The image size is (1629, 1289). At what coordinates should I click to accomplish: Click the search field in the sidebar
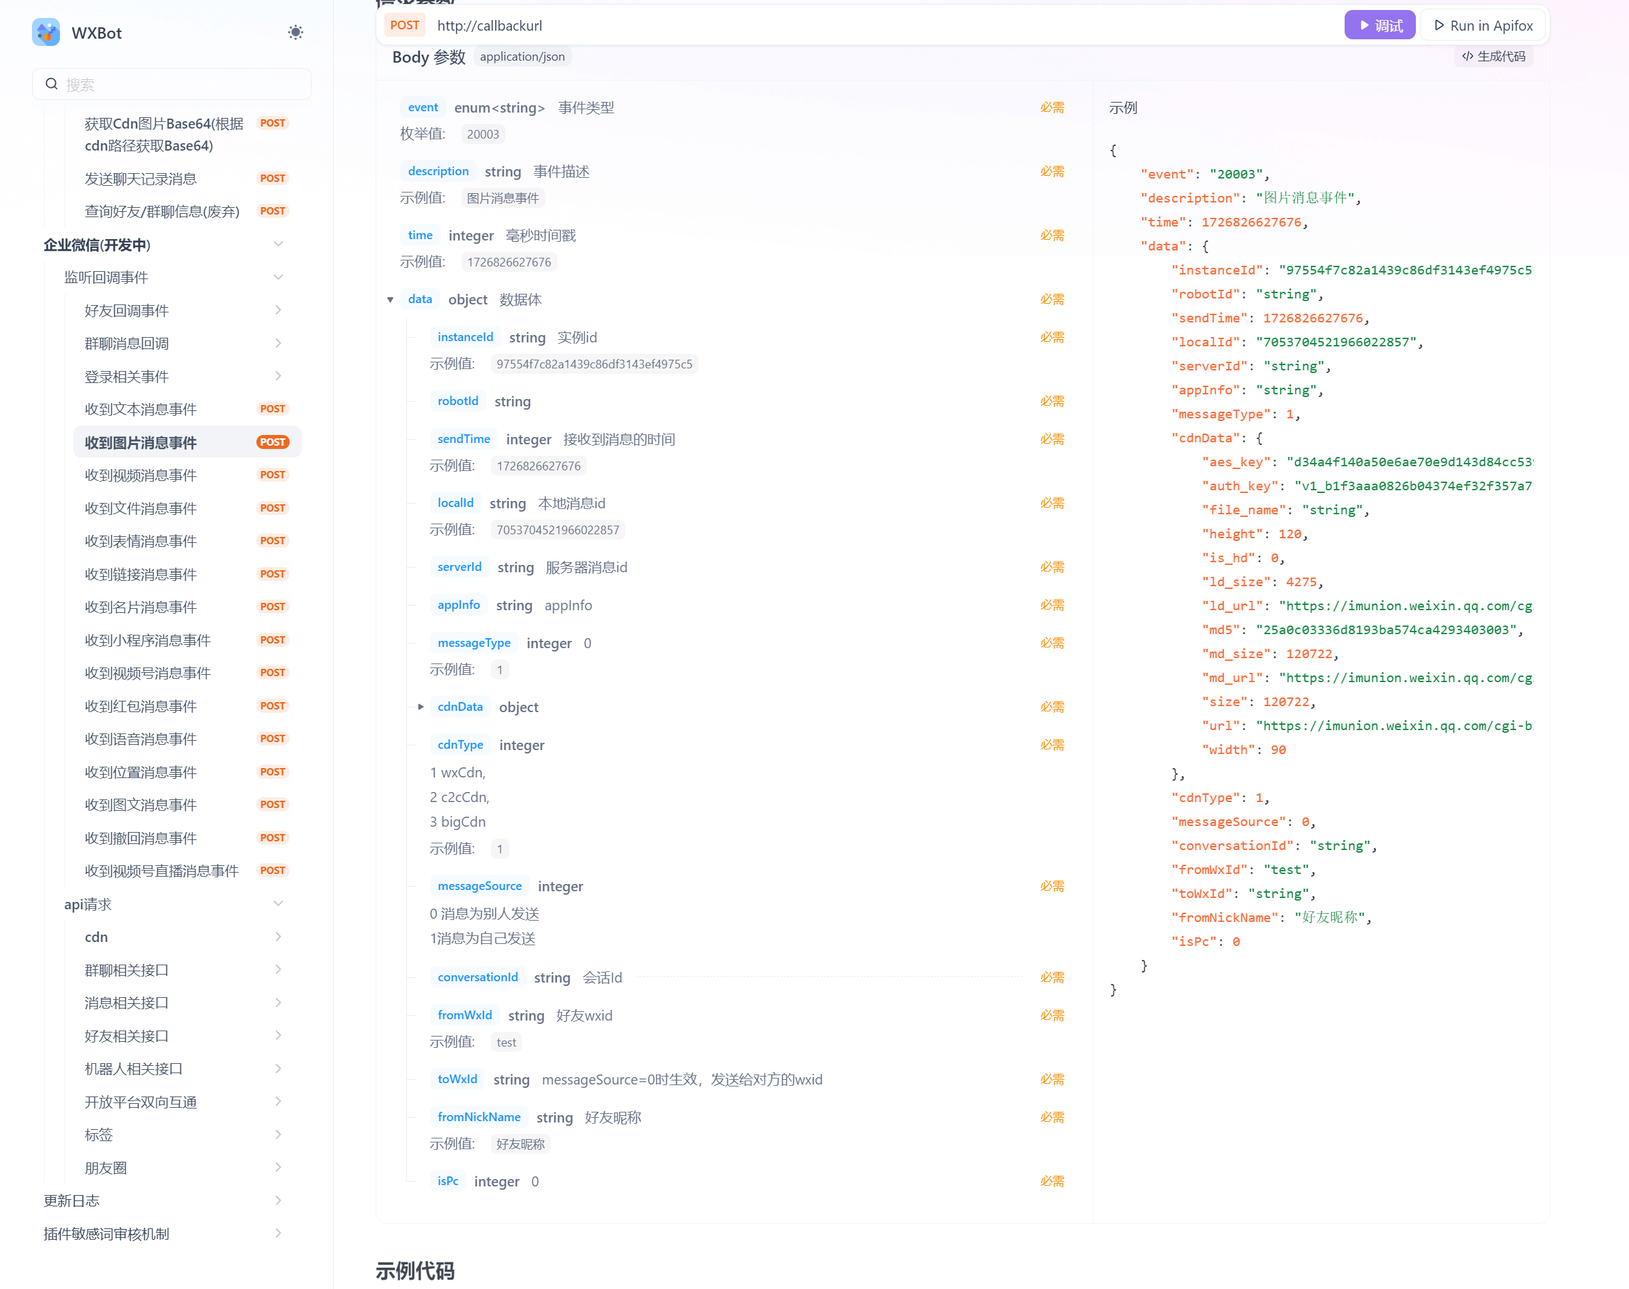[172, 85]
